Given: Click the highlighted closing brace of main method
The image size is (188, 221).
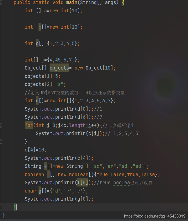Looking at the screenshot, I should coord(15,207).
